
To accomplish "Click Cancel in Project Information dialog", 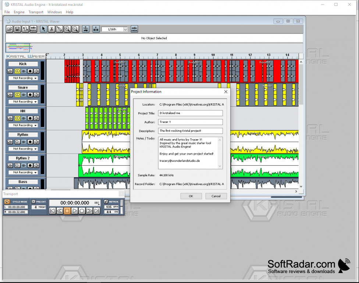I will point(216,196).
